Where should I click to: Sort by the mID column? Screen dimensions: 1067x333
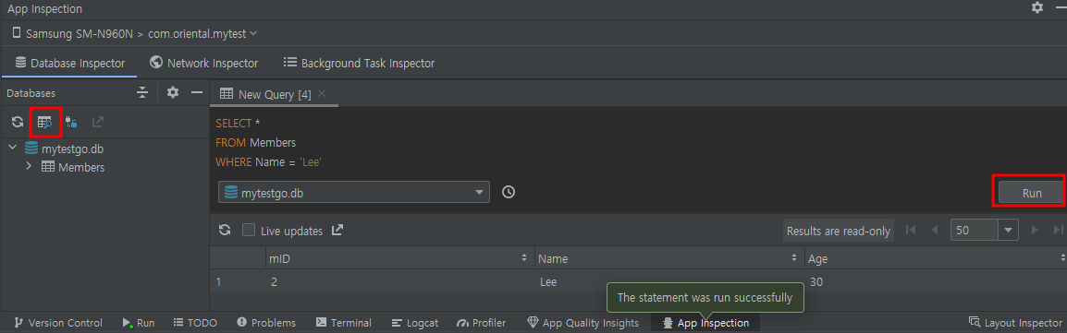click(x=399, y=258)
